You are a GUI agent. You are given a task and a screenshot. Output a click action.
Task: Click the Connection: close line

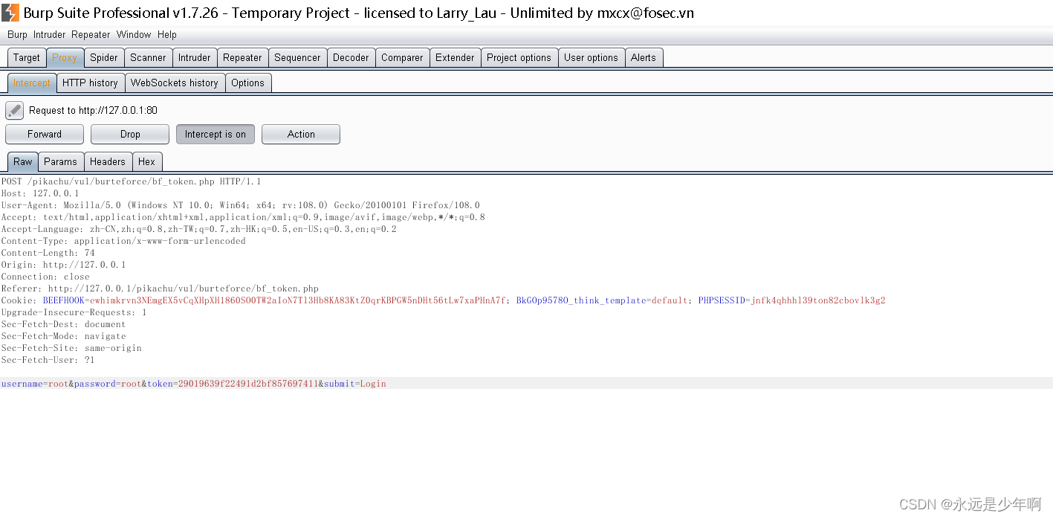pyautogui.click(x=45, y=277)
